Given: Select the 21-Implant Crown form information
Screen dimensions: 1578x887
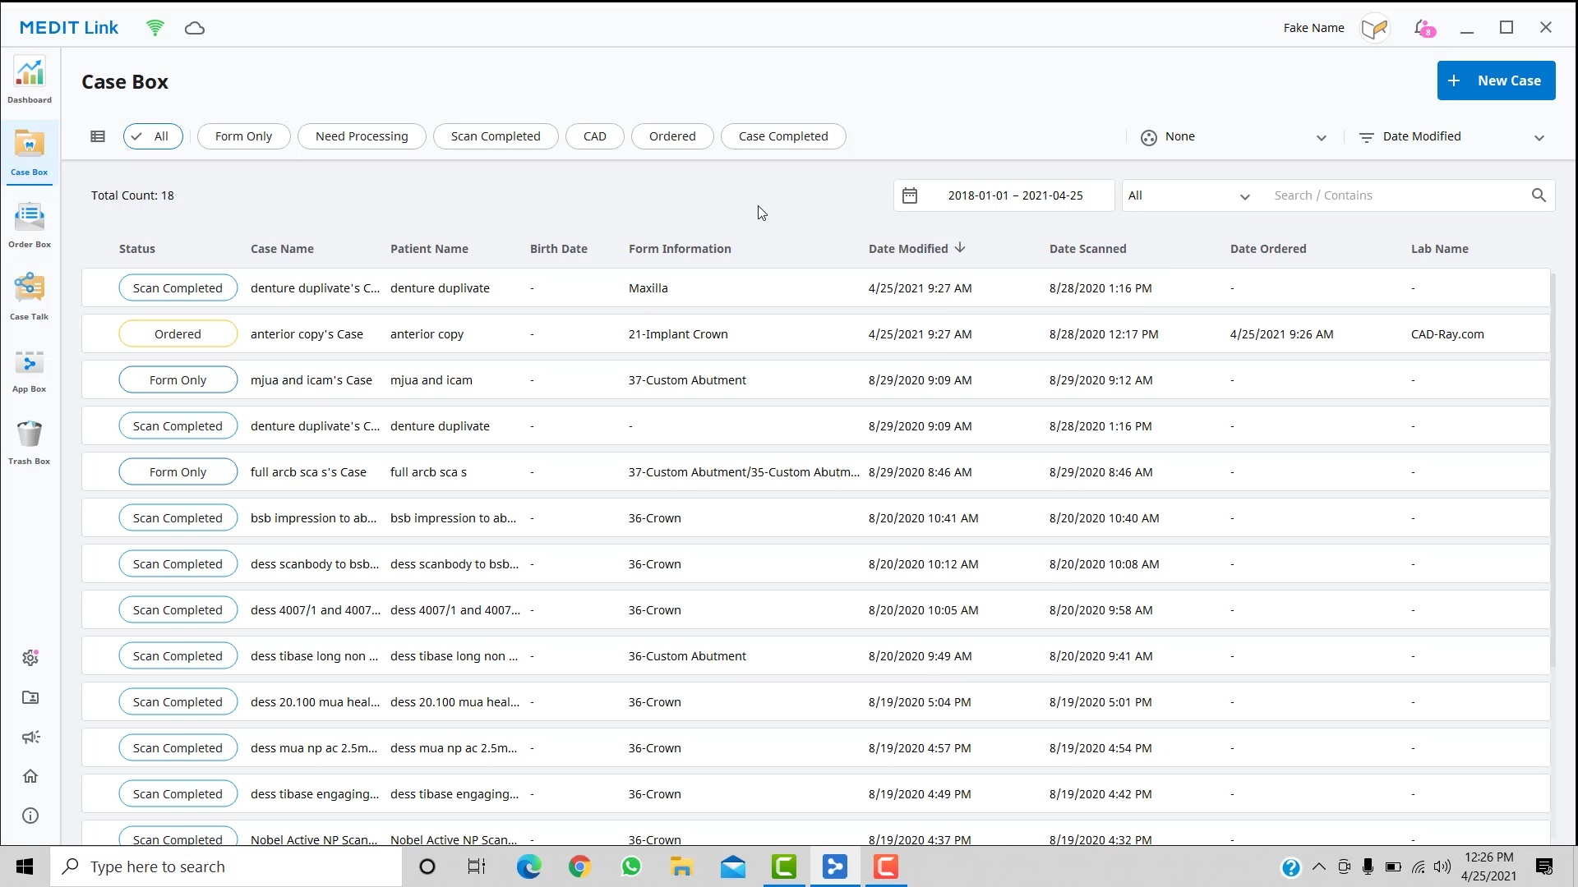Looking at the screenshot, I should (678, 334).
